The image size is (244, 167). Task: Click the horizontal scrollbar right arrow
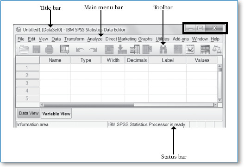pyautogui.click(x=215, y=105)
